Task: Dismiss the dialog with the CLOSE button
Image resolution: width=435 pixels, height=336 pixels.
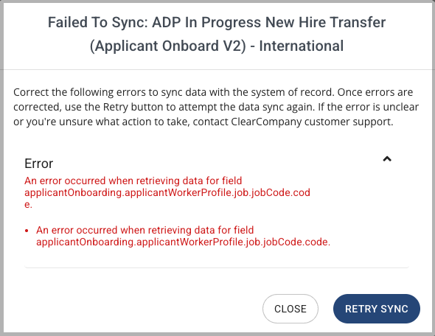Action: [x=290, y=309]
